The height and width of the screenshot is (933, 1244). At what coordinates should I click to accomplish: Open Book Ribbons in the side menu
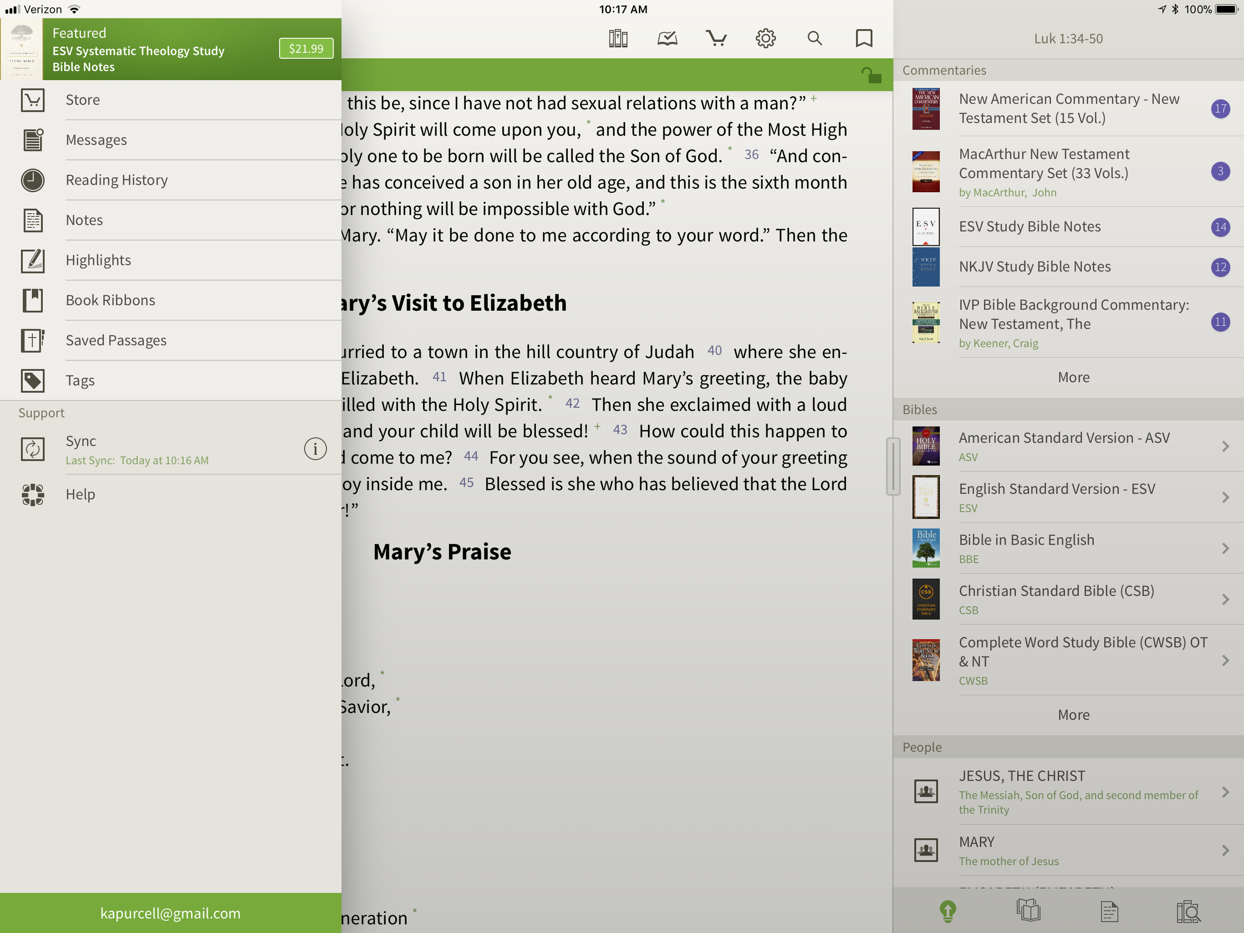[170, 300]
